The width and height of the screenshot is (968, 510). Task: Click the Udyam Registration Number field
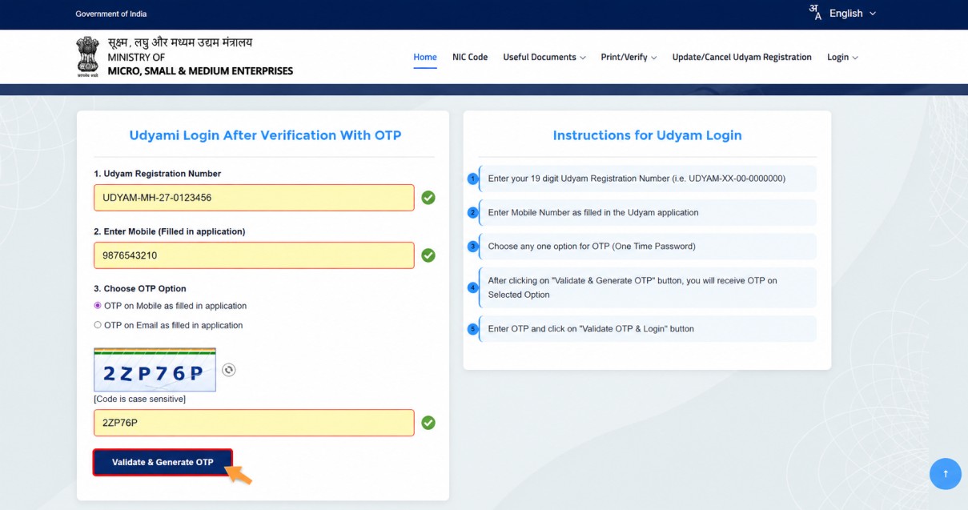(x=254, y=198)
